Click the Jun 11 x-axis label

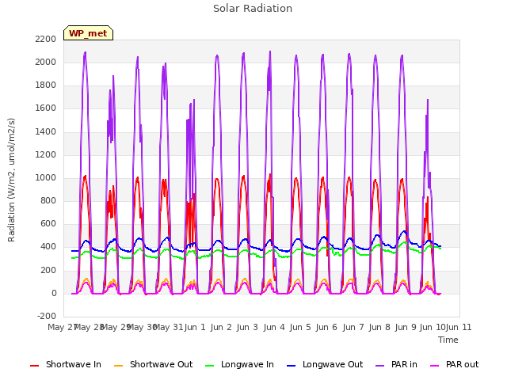click(x=459, y=327)
